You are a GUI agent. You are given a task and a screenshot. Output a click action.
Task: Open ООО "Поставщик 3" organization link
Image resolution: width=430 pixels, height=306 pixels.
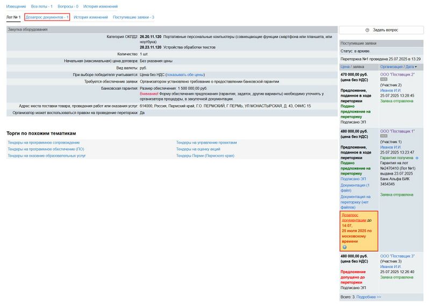click(397, 256)
